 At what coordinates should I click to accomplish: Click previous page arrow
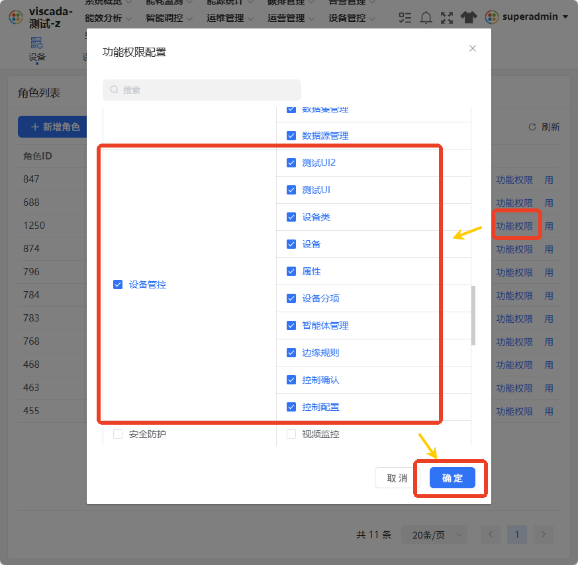490,535
